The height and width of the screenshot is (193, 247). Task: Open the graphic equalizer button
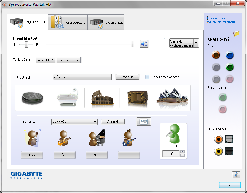144,122
